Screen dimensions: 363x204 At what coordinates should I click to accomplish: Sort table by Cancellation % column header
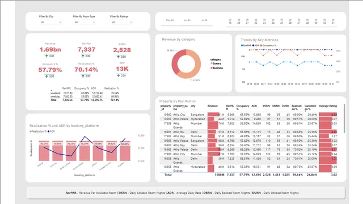click(x=310, y=107)
